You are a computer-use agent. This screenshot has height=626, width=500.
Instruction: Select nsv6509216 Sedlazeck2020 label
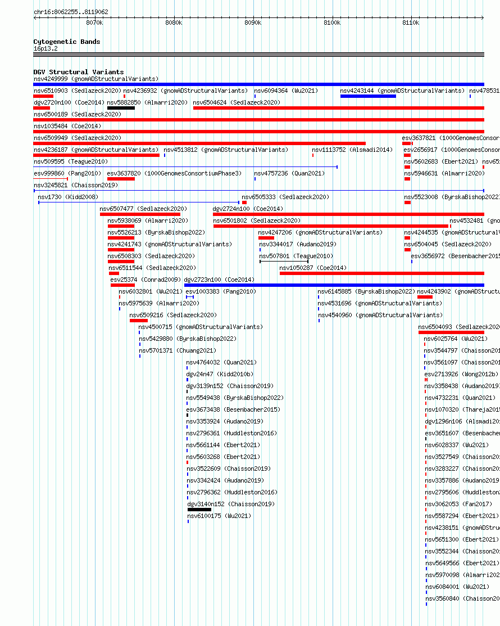173,315
